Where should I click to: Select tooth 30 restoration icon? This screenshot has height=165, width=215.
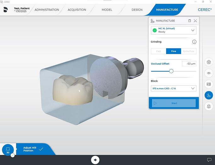(8, 150)
